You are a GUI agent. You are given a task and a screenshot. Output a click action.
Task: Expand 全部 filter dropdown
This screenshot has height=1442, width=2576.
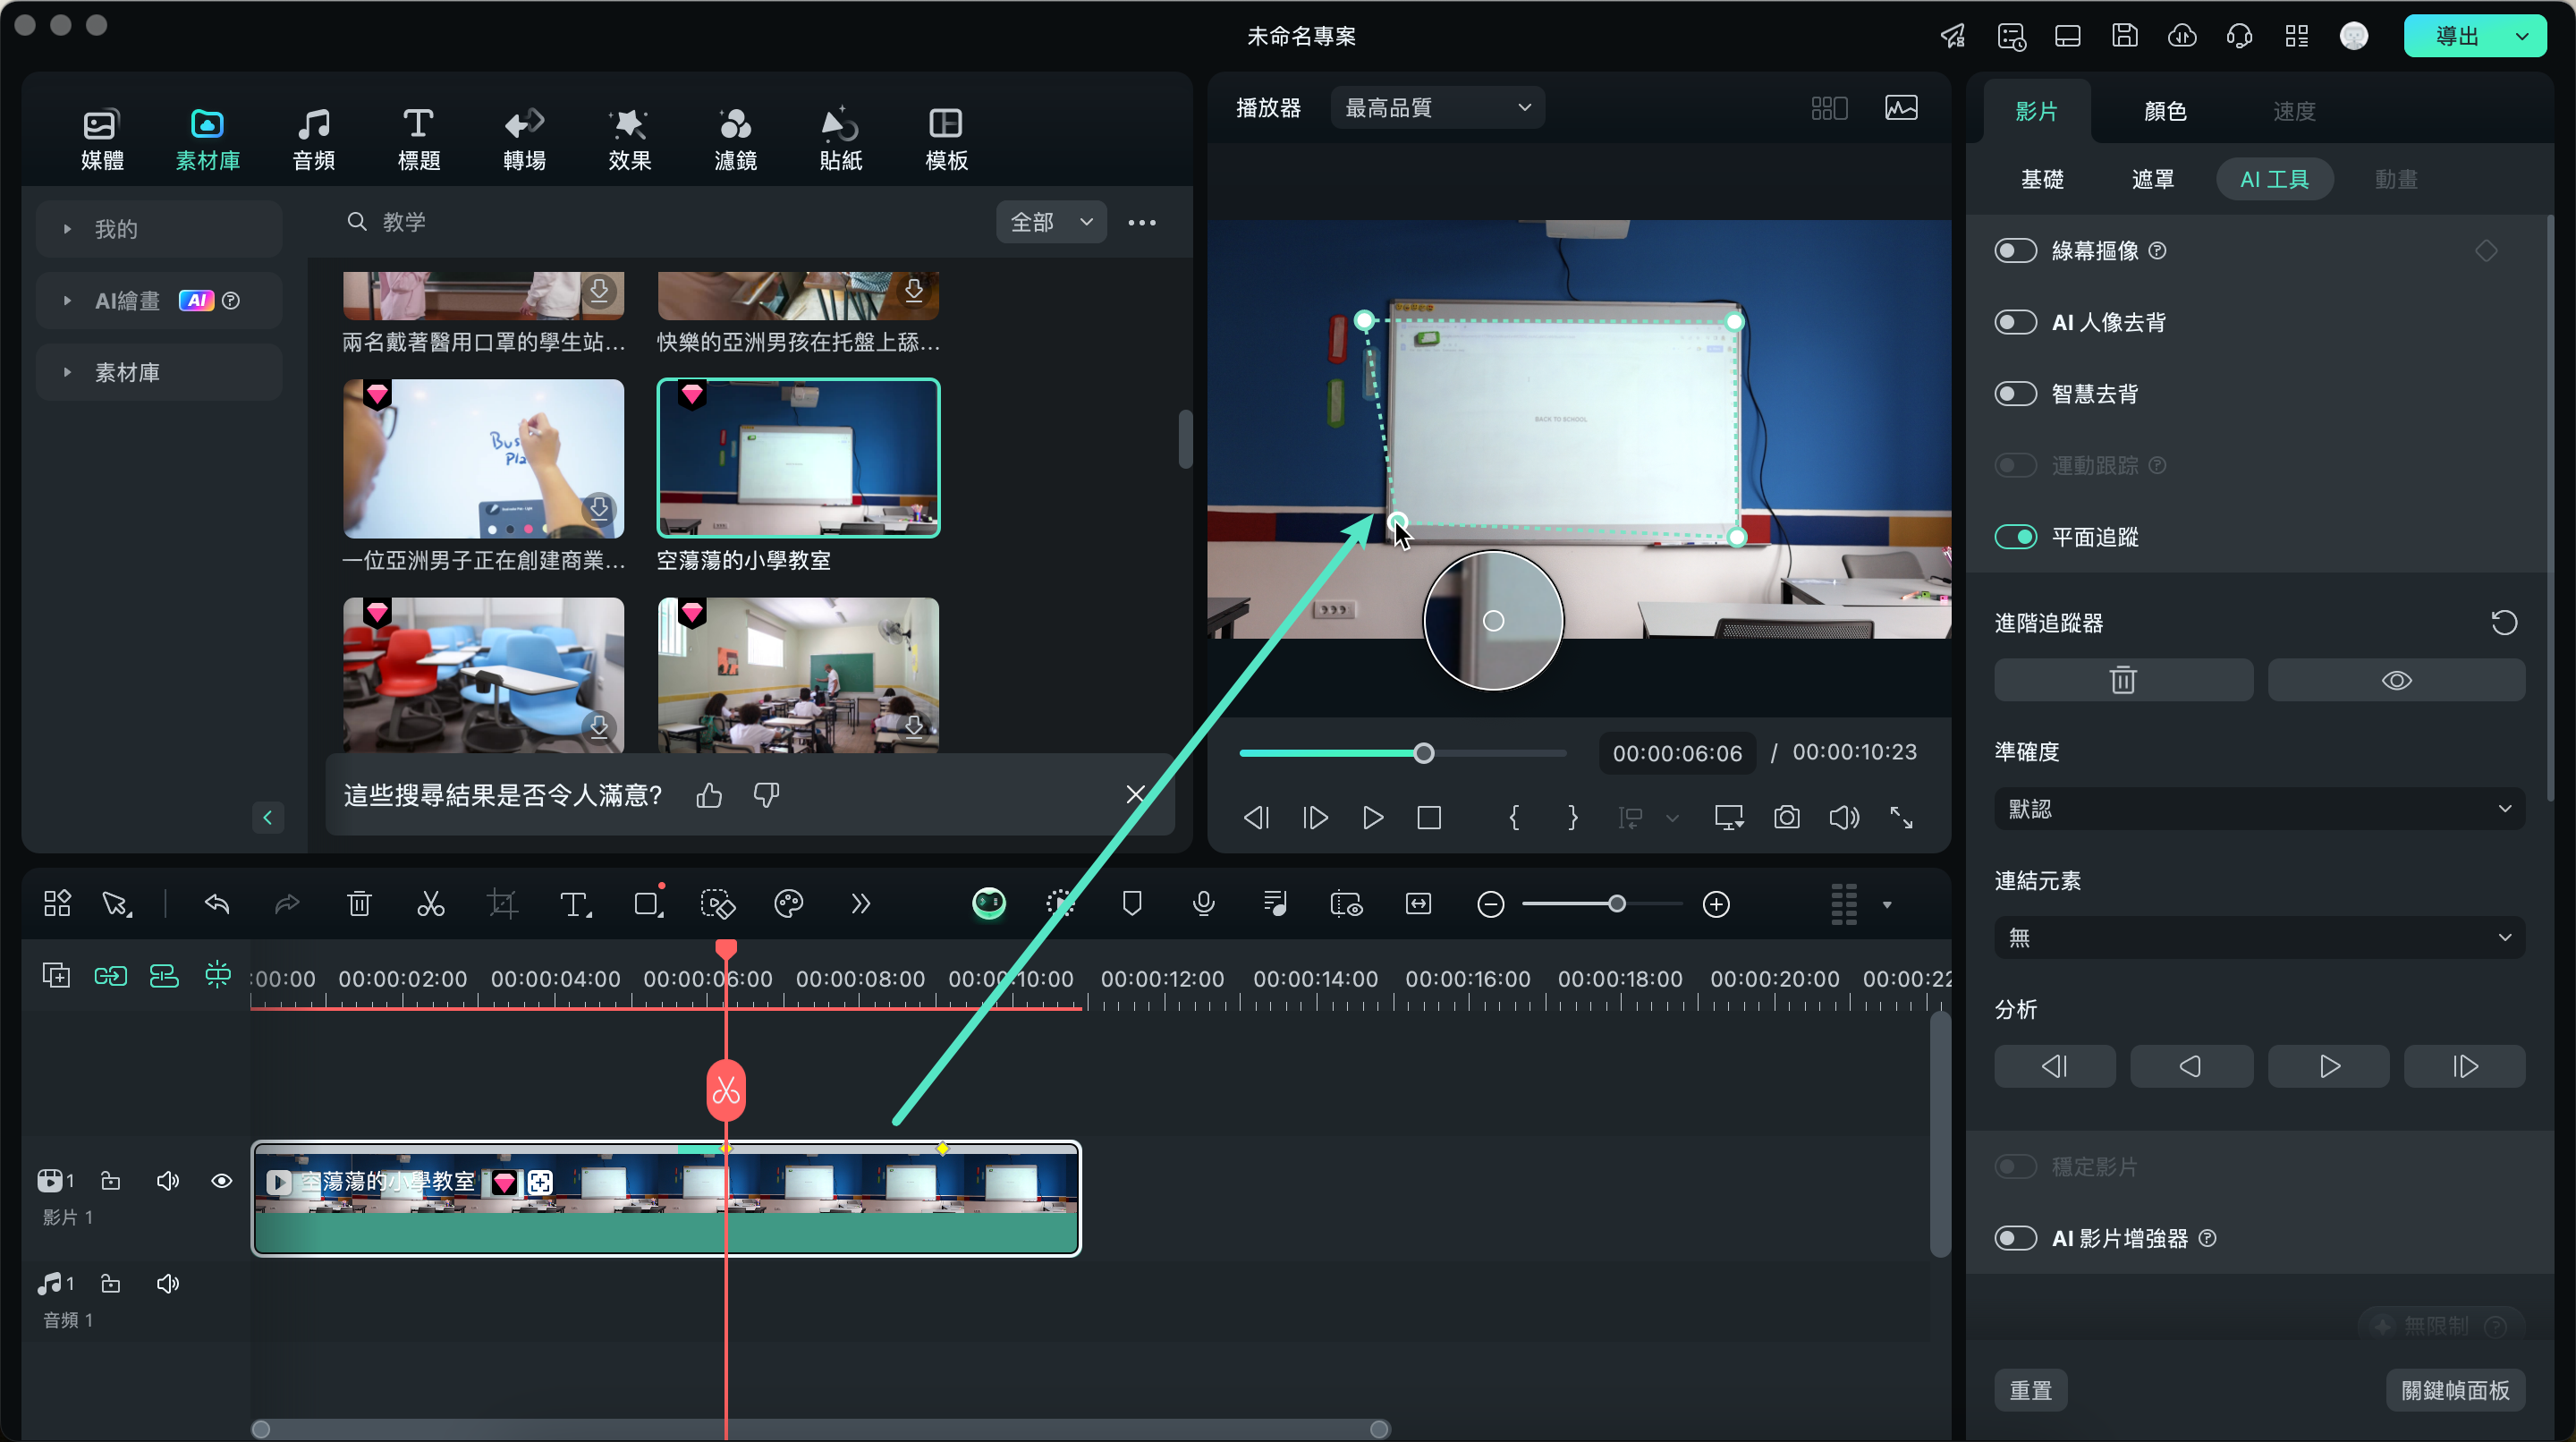(x=1053, y=221)
